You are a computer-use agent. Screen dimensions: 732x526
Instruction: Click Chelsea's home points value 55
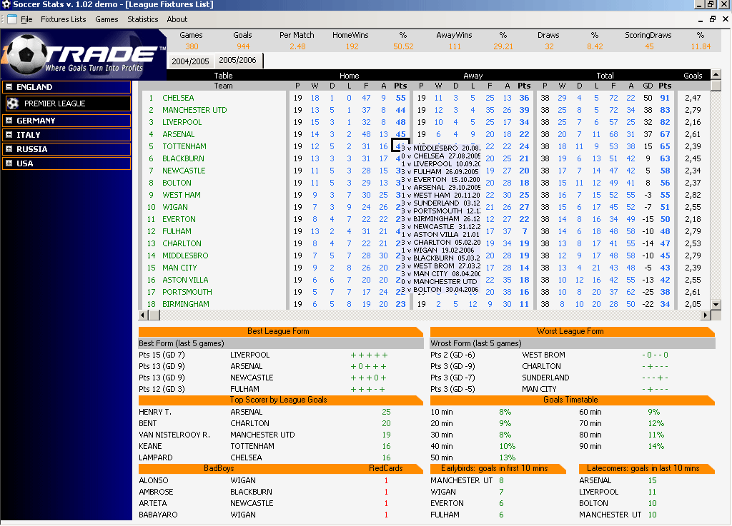(400, 98)
